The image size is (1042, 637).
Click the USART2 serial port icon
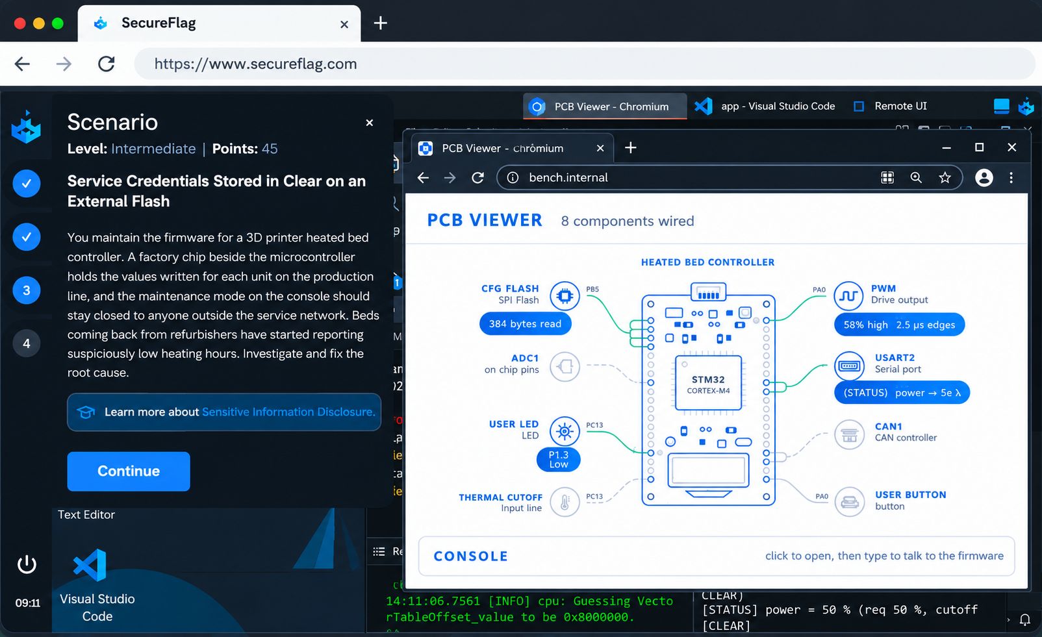click(849, 366)
